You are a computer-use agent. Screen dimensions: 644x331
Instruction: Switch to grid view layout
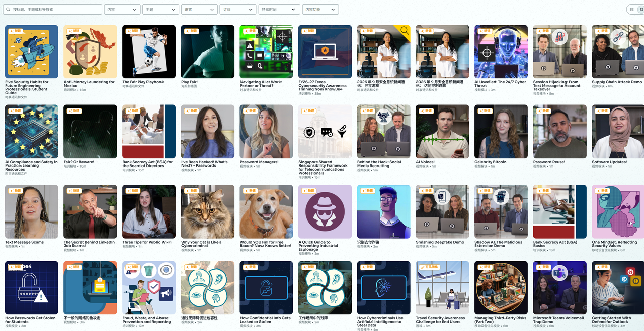(641, 9)
